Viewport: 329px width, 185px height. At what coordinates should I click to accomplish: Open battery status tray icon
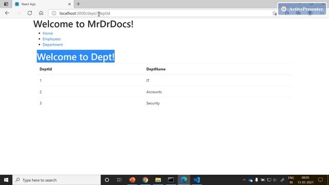[263, 180]
